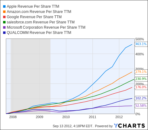Click the dark blue QUALCOMM legend color swatch

click(4, 33)
